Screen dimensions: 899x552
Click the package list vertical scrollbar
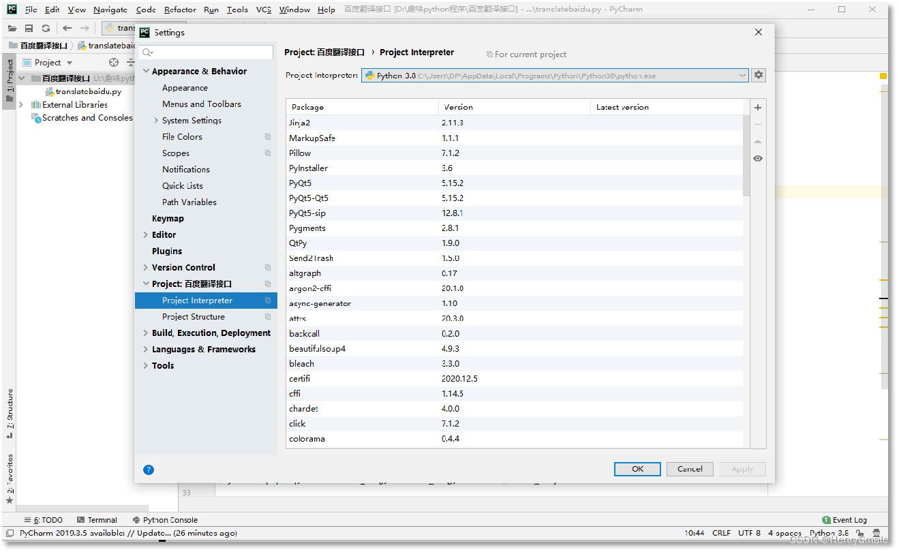point(746,155)
